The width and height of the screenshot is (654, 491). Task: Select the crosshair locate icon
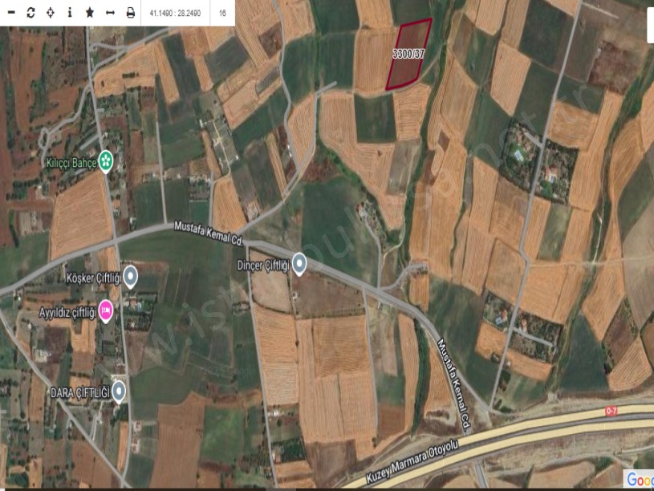point(51,13)
